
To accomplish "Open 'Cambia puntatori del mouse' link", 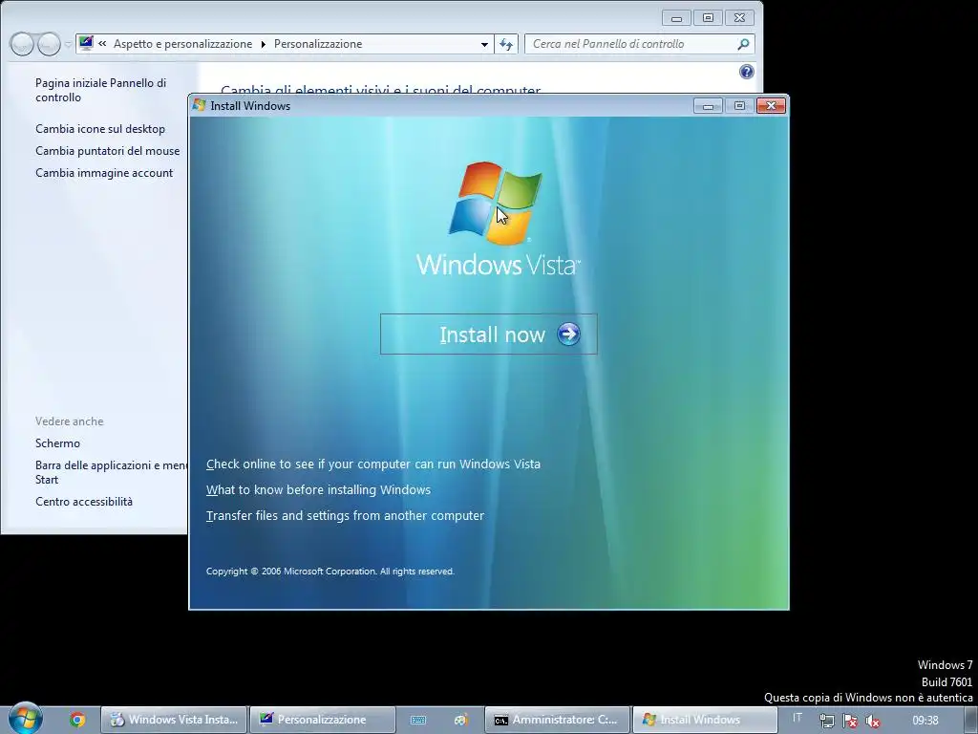I will [107, 150].
